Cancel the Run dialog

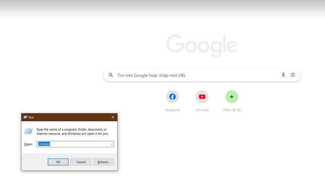pyautogui.click(x=81, y=162)
